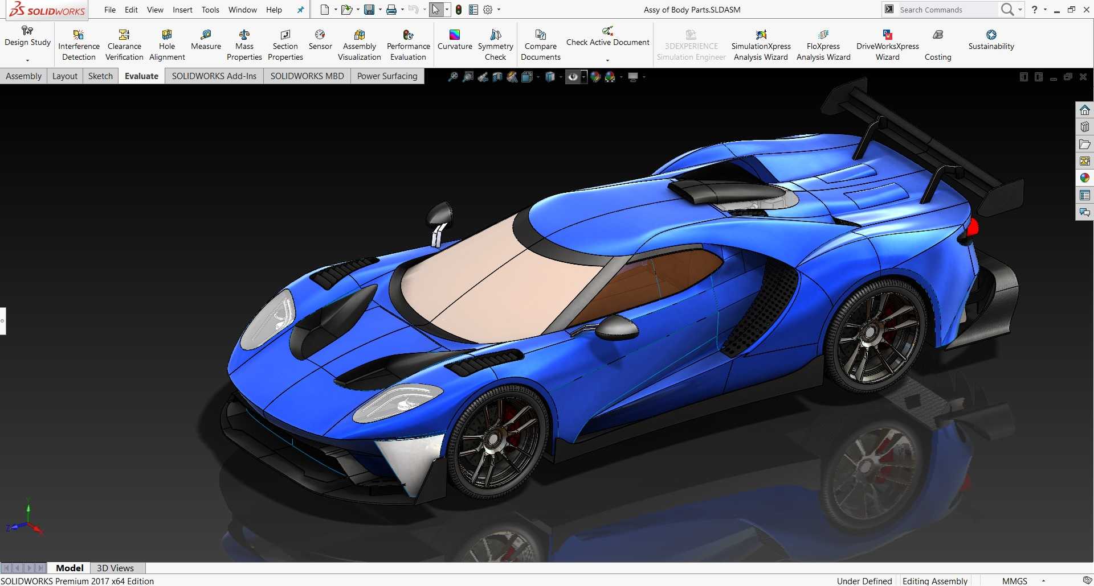This screenshot has width=1094, height=586.
Task: Toggle Hide/Show Items eye button
Action: coord(573,77)
